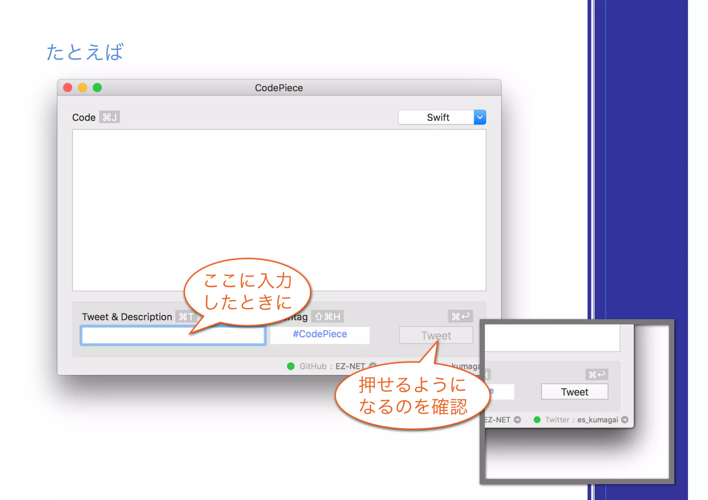708x500 pixels.
Task: Click the #CodePiece hashtag field
Action: tap(320, 334)
